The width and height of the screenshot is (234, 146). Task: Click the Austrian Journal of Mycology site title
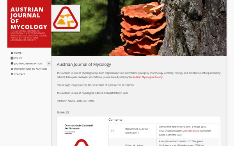[x=29, y=18]
